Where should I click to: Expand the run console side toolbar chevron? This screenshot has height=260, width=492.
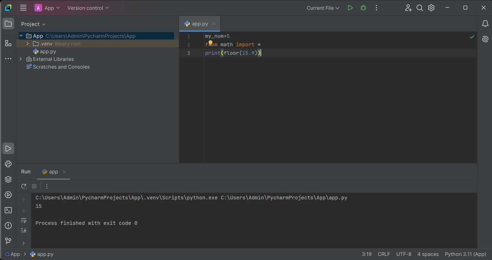point(24,243)
